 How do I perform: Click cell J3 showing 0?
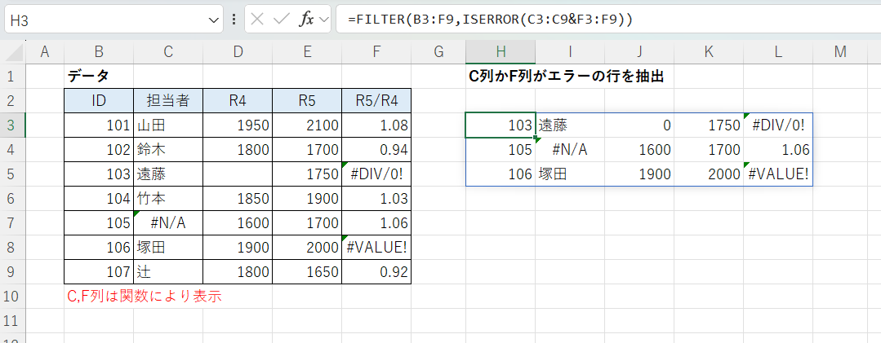click(639, 125)
